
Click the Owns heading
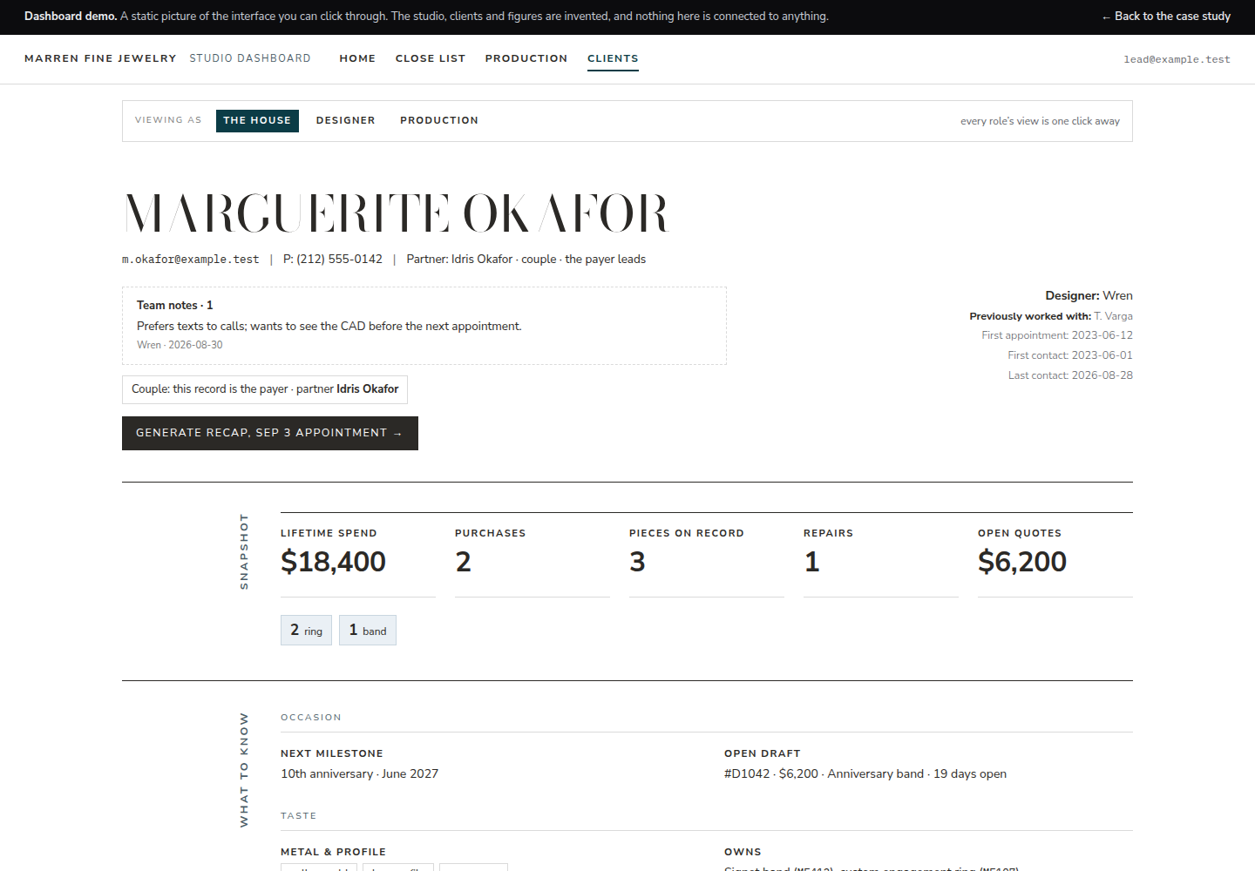pos(743,852)
